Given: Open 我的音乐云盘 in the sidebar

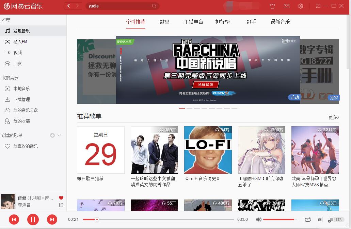Looking at the screenshot, I should [x=33, y=110].
